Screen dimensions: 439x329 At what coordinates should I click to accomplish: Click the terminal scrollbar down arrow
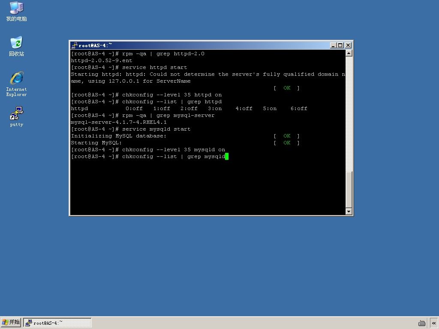349,212
